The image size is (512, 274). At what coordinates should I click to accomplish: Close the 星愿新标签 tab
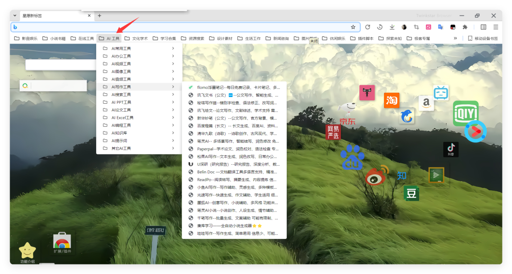[x=89, y=15]
